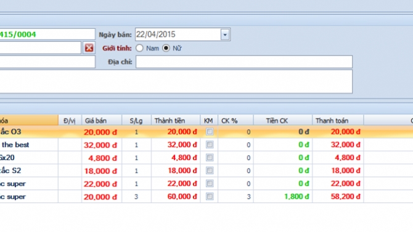
Task: Select the 'the best' product name cell
Action: tap(29, 145)
